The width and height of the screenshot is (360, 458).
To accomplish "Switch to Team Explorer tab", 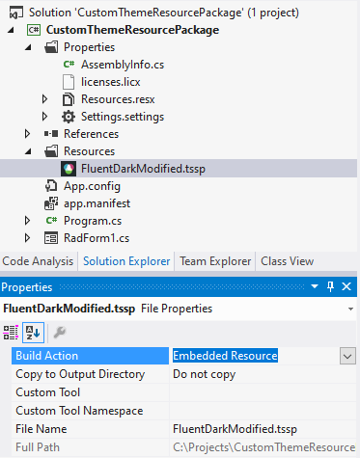I will coord(215,261).
